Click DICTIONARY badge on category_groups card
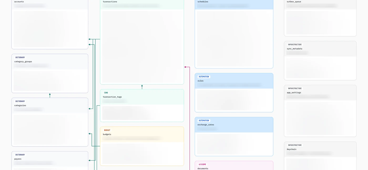The width and height of the screenshot is (368, 170). pos(20,57)
